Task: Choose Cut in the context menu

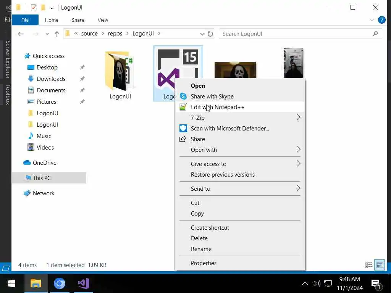Action: pos(240,203)
